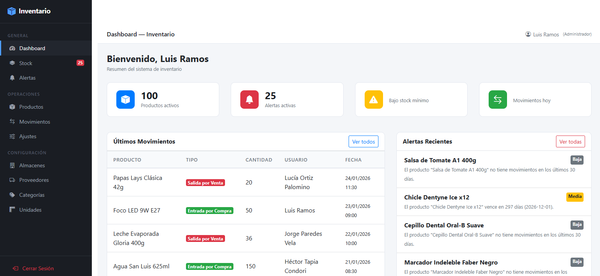Open the Ajustes sidebar item

tap(28, 136)
